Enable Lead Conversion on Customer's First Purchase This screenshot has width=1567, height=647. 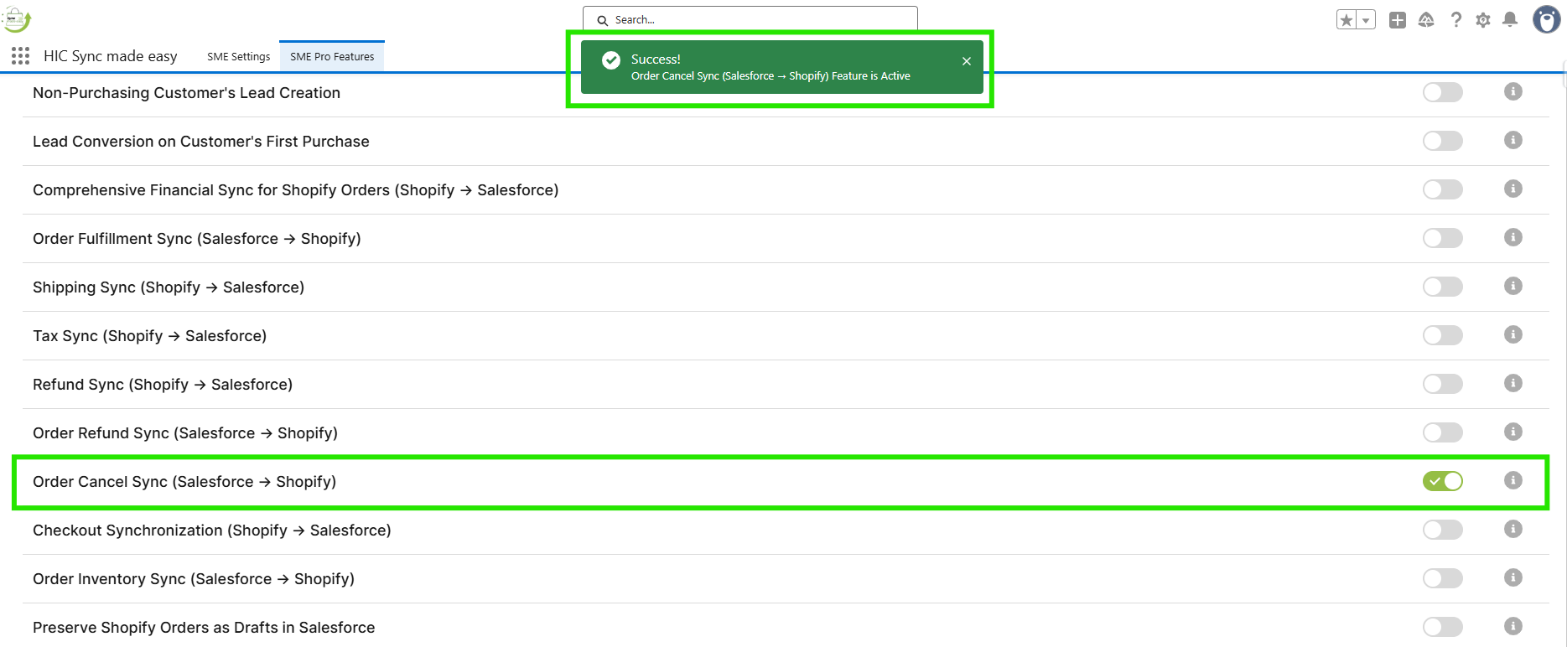(x=1443, y=141)
